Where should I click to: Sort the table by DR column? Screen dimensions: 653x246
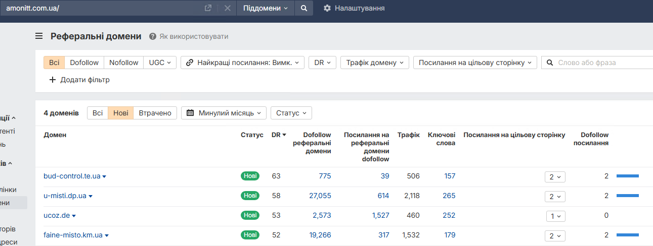coord(279,135)
